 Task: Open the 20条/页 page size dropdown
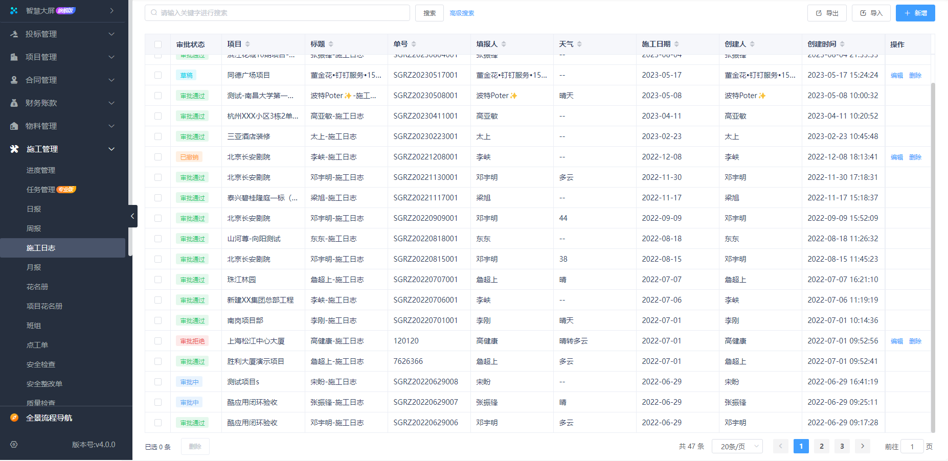(737, 446)
